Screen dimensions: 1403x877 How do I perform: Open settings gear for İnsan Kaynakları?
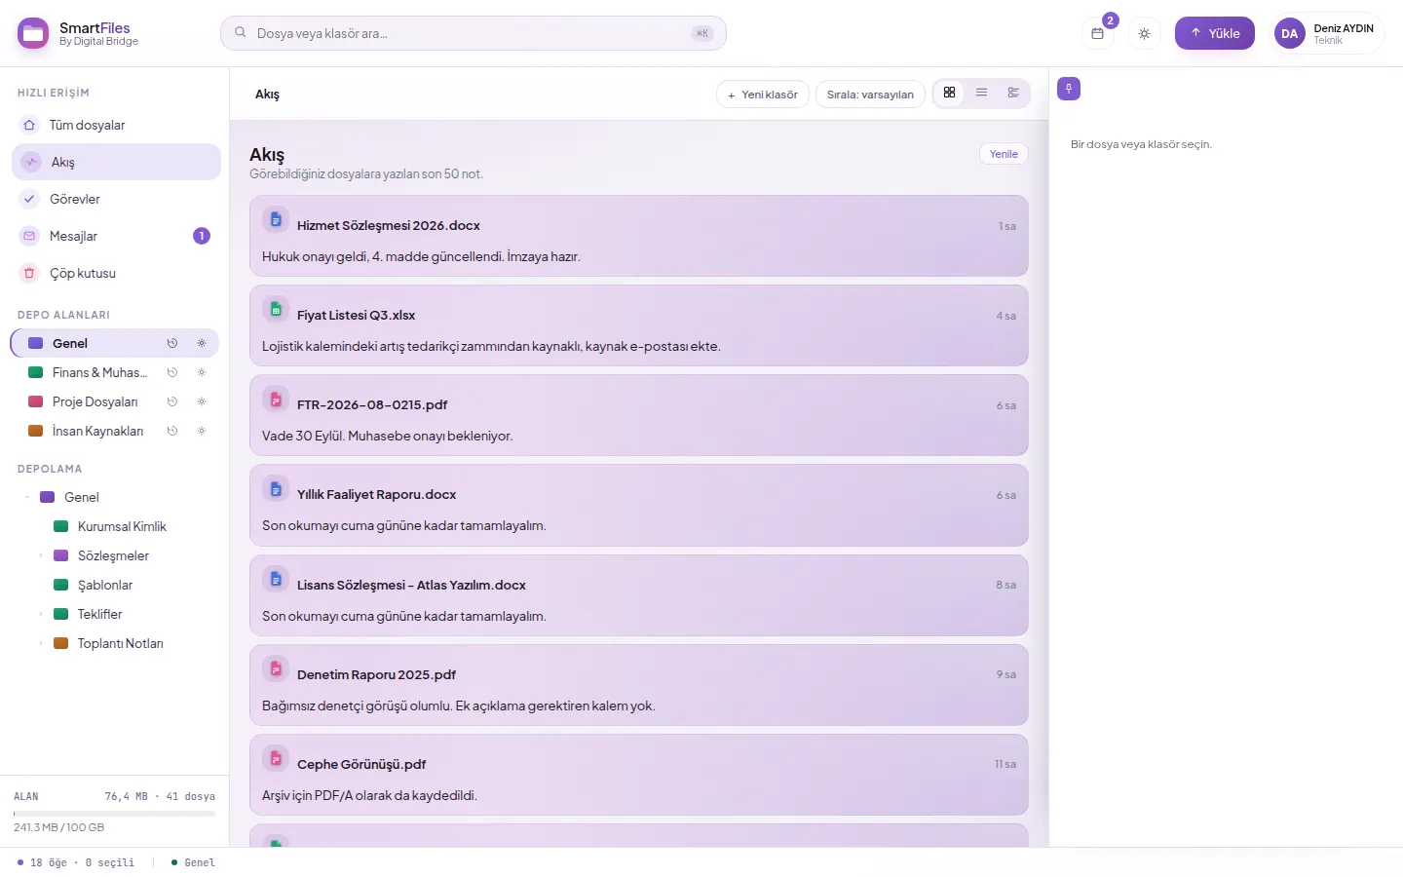click(x=202, y=431)
